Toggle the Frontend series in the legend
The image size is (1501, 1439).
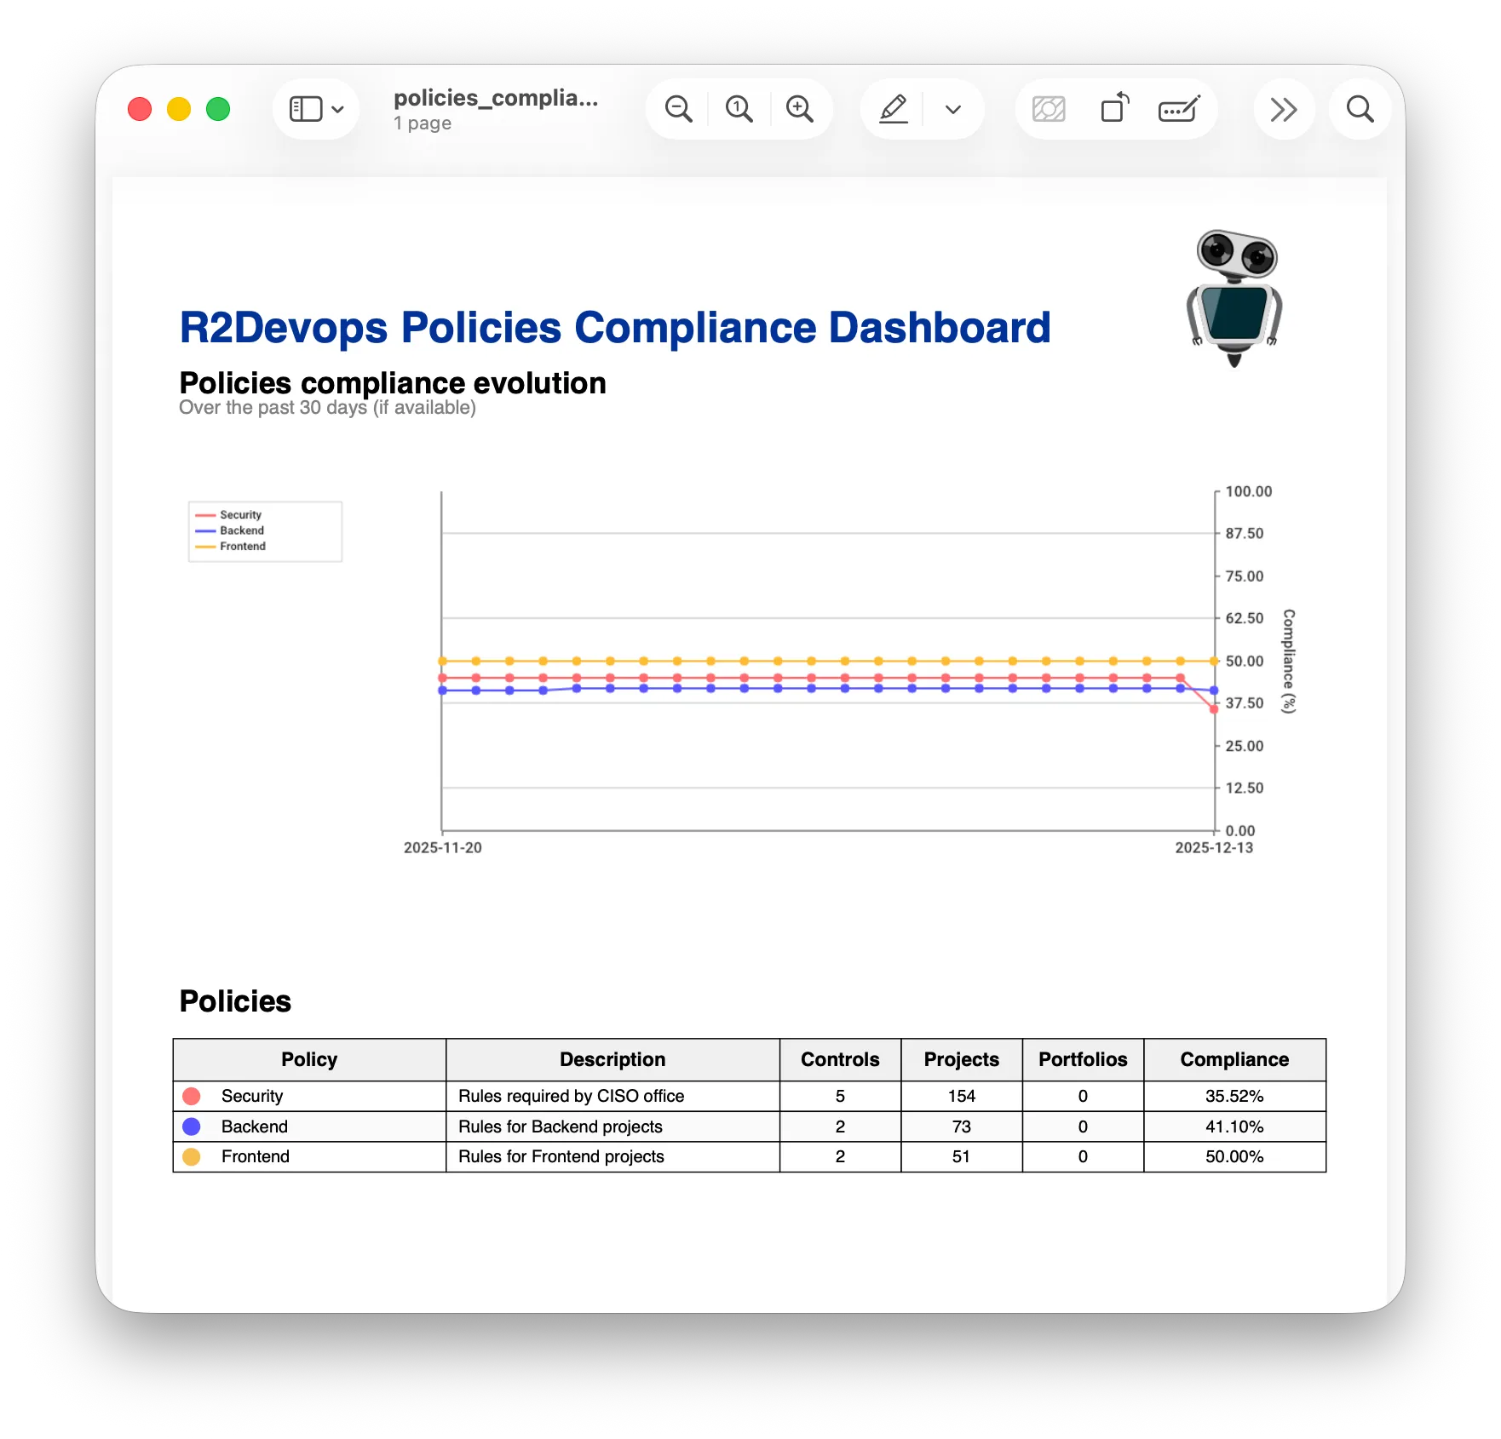[239, 546]
